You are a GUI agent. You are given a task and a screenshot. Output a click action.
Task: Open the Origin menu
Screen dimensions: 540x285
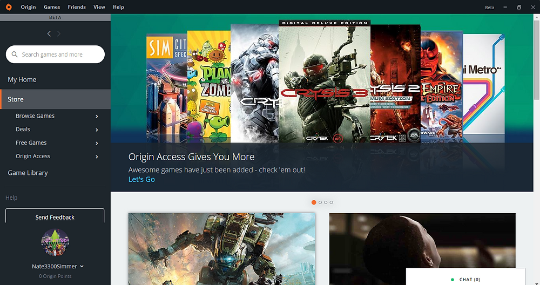[28, 7]
